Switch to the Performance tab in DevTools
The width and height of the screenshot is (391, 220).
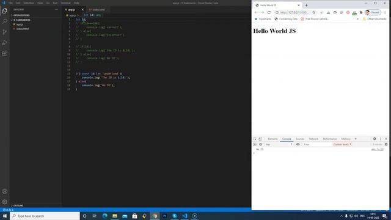point(330,139)
